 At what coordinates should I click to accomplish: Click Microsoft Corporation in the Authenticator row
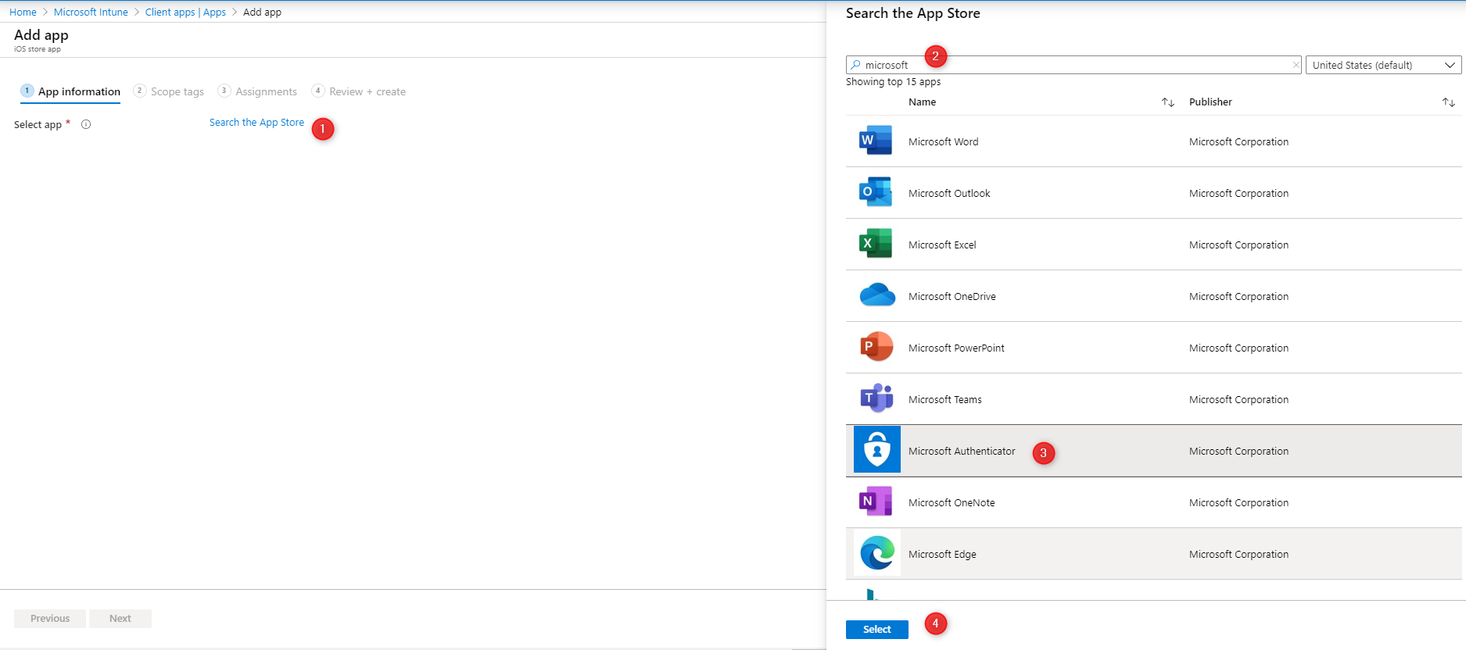1238,451
